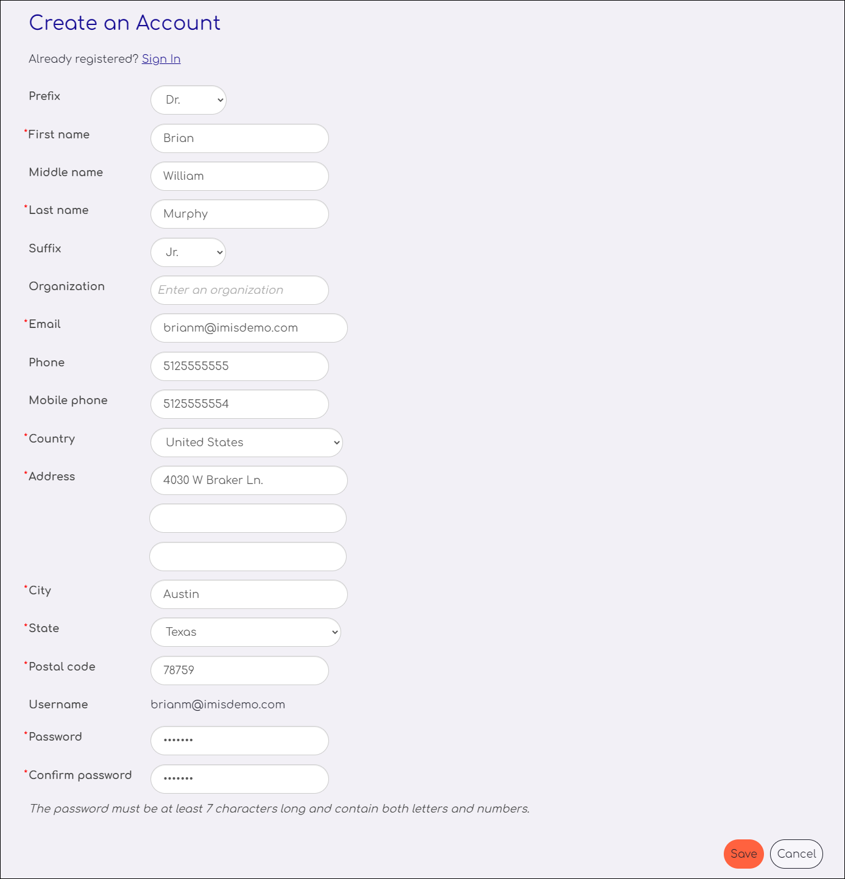Click the Save button
The height and width of the screenshot is (879, 845).
click(x=744, y=854)
